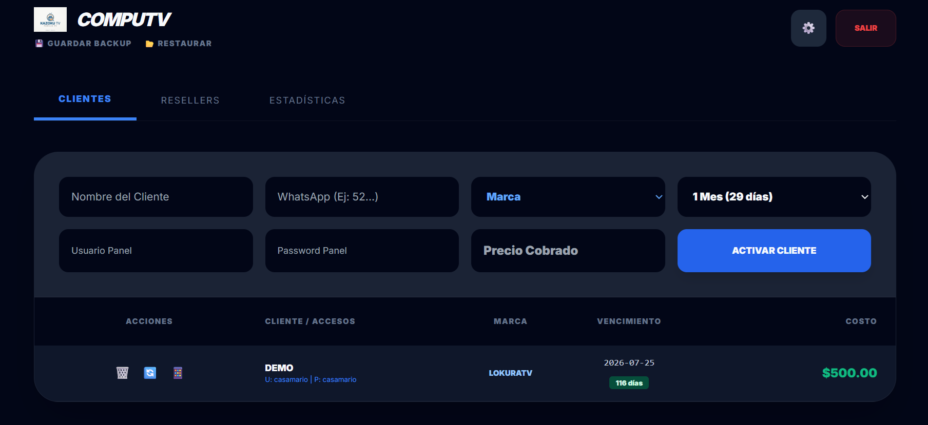The image size is (928, 425).
Task: Open the Estadísticas tab
Action: [x=307, y=100]
